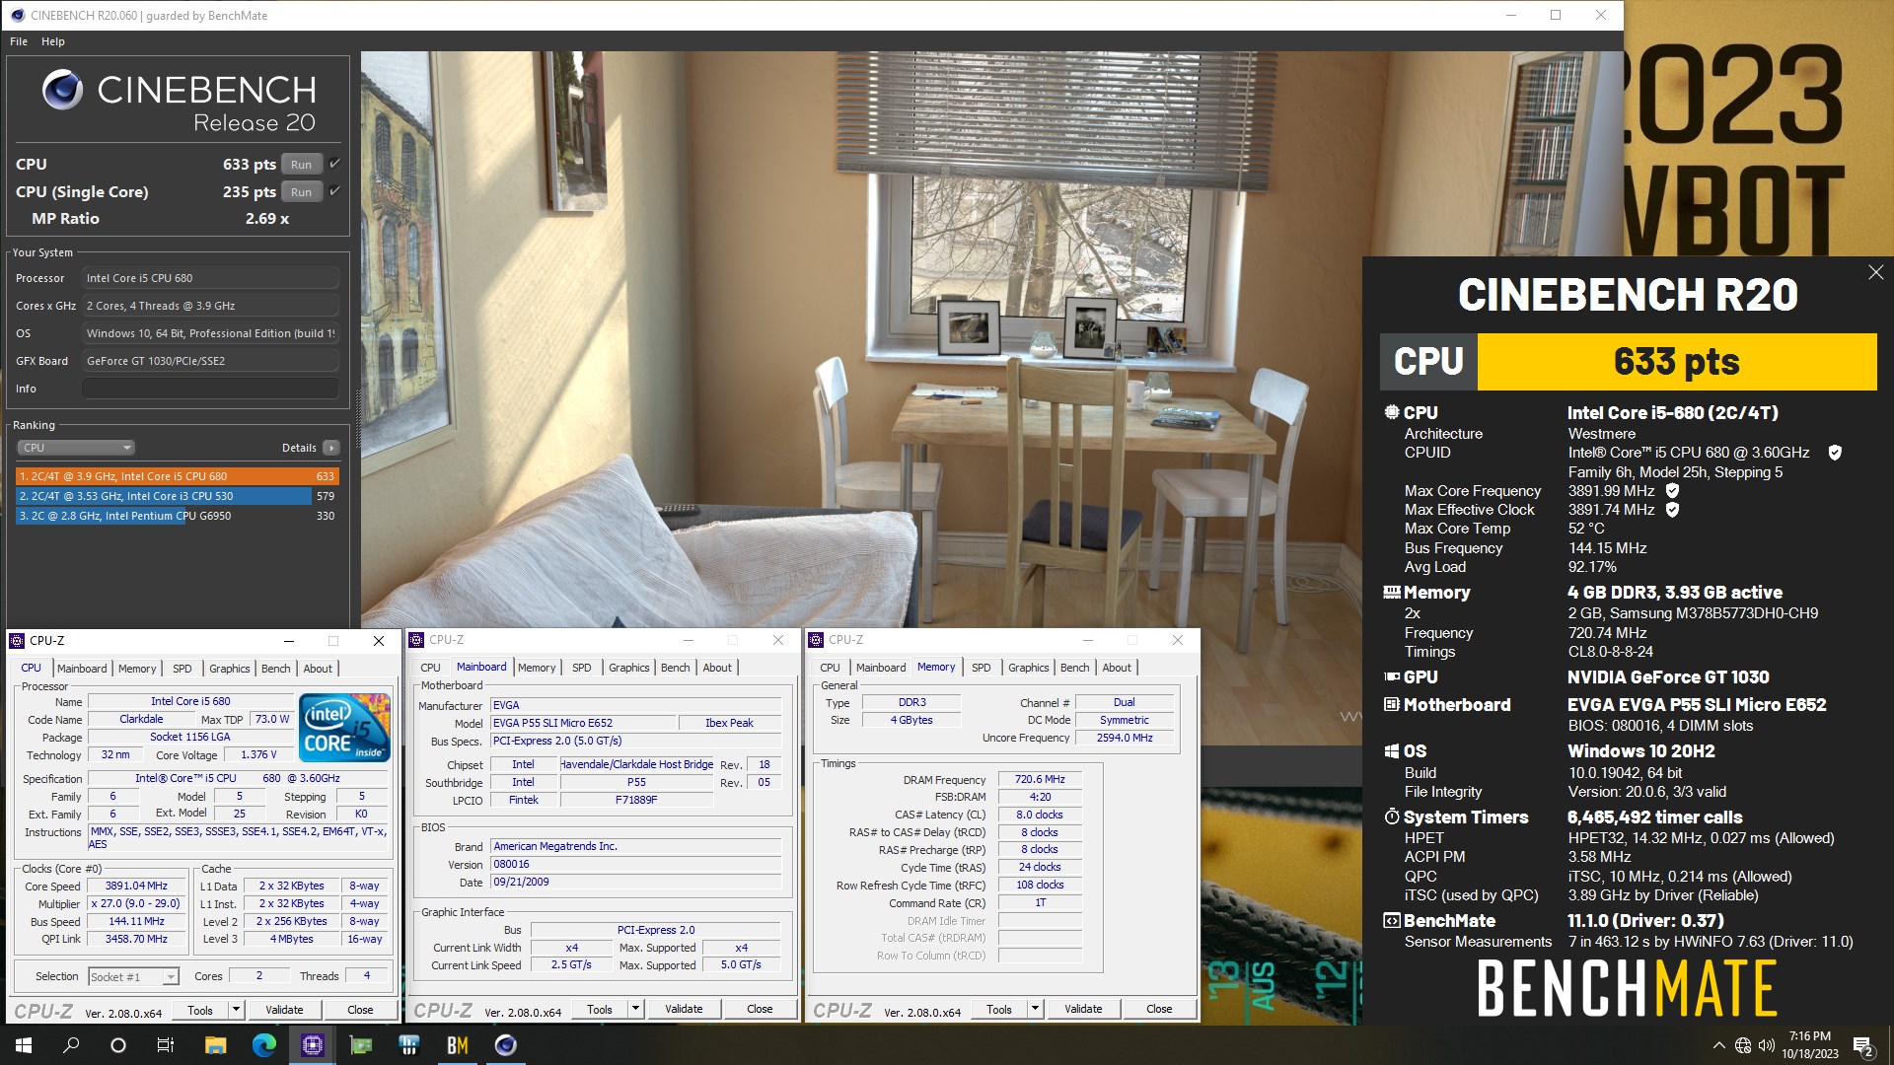This screenshot has height=1065, width=1894.
Task: Open network status tray icon
Action: point(1743,1045)
